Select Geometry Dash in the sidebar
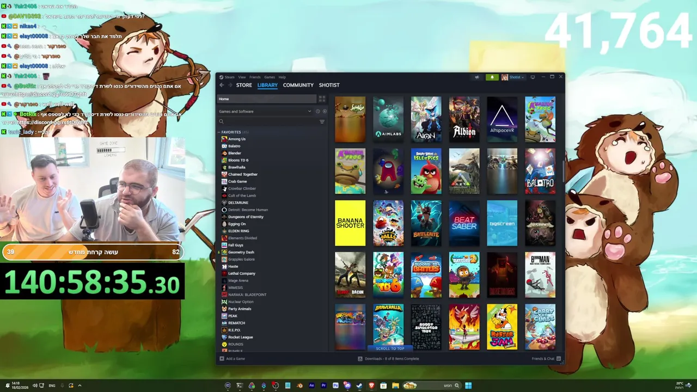This screenshot has height=392, width=697. tap(241, 252)
